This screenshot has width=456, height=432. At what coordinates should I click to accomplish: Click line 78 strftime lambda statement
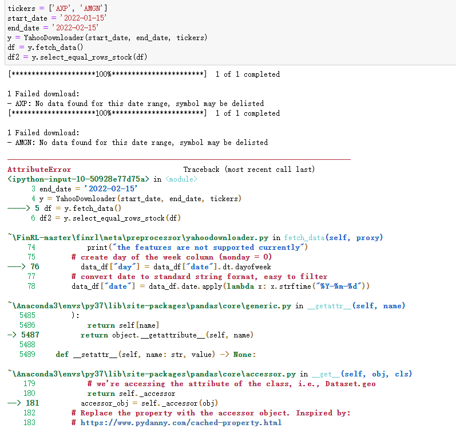pos(220,286)
